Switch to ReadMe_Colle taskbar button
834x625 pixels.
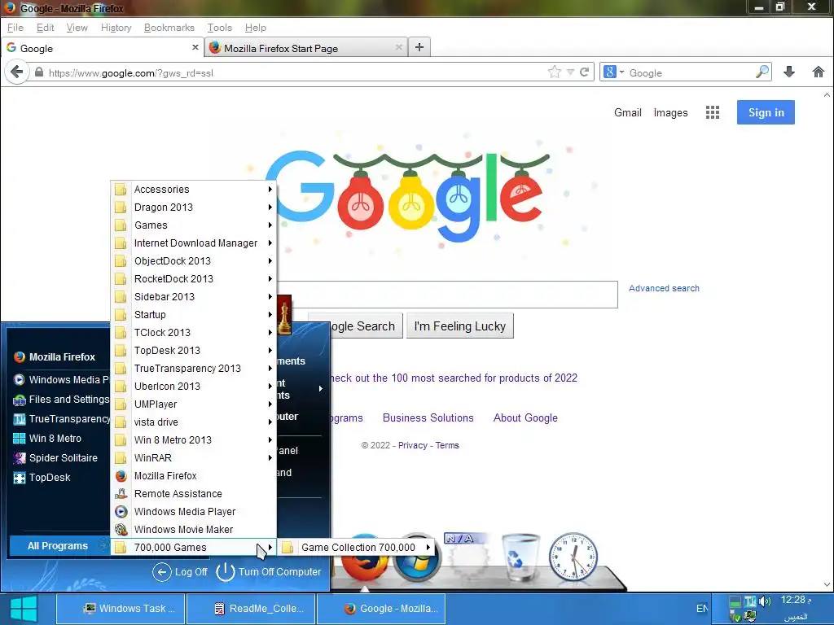(x=251, y=609)
